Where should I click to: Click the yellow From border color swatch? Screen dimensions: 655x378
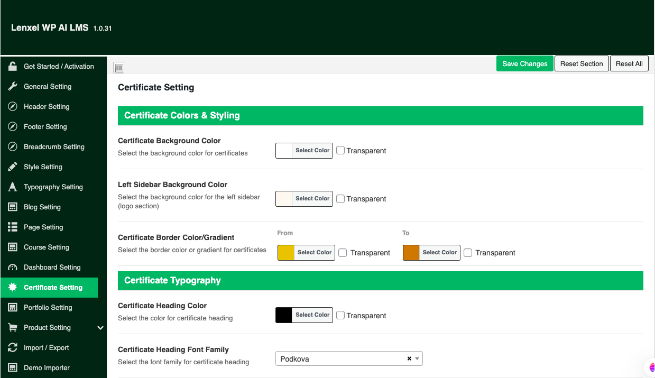(x=286, y=253)
